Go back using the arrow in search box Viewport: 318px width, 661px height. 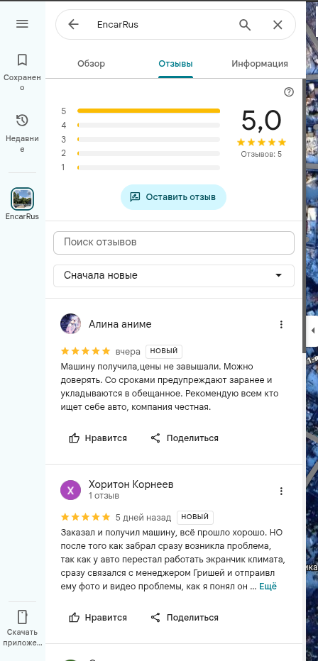(73, 24)
